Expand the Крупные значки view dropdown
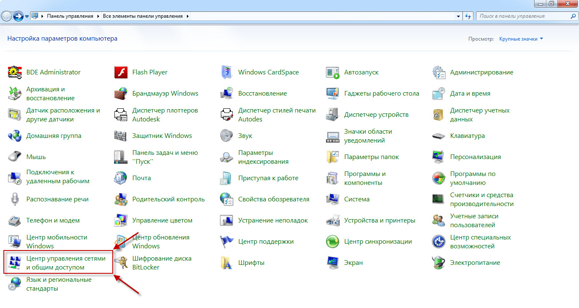The width and height of the screenshot is (579, 308). coord(521,39)
